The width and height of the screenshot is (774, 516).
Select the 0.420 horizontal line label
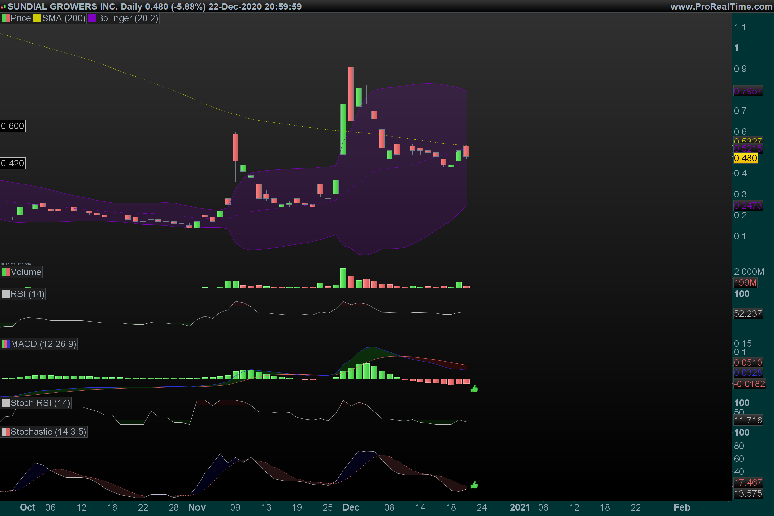[x=13, y=163]
